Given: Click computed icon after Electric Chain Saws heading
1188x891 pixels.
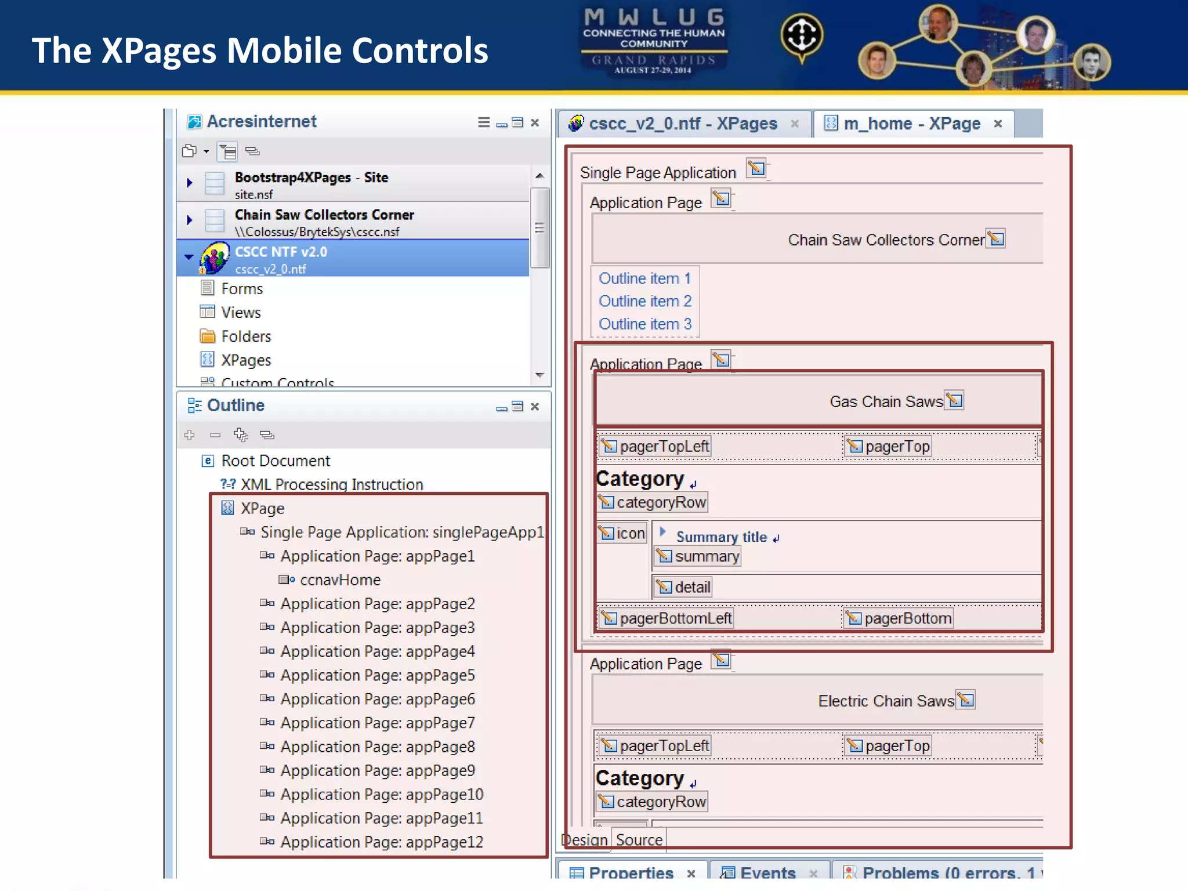Looking at the screenshot, I should pyautogui.click(x=966, y=700).
